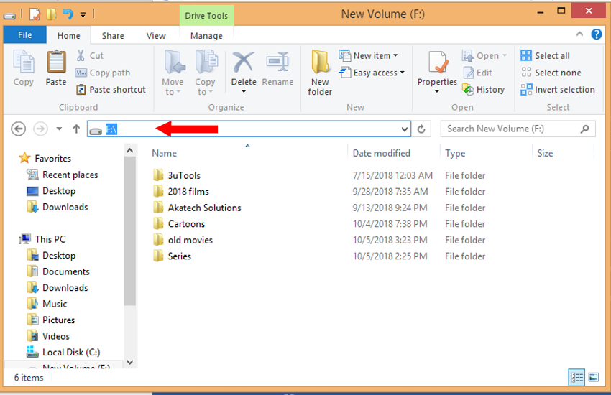Click the Edit command in Open group
This screenshot has height=395, width=611.
coord(477,73)
